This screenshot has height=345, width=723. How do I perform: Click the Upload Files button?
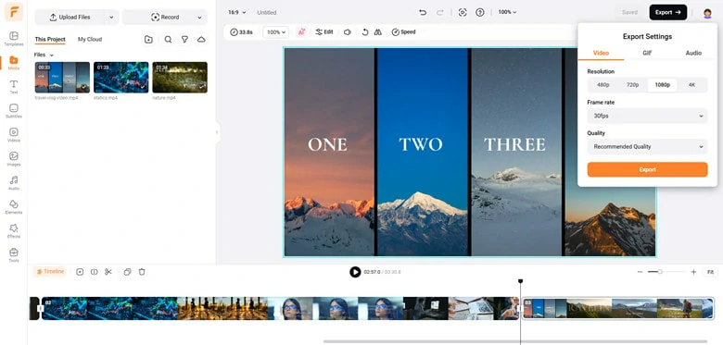pos(70,17)
